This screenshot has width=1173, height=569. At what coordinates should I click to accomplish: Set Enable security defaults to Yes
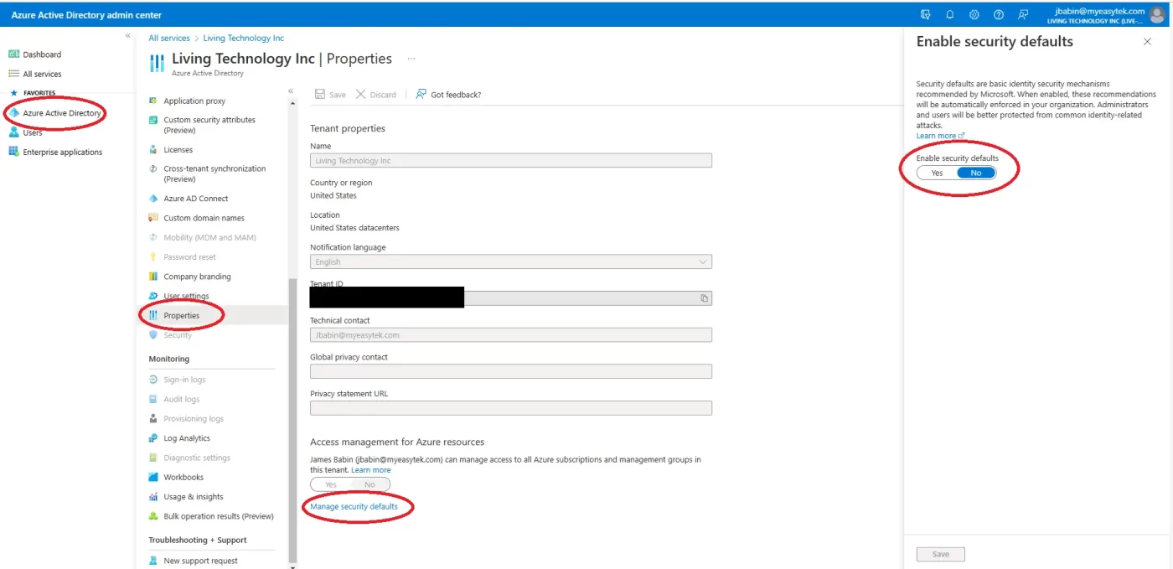click(x=937, y=173)
